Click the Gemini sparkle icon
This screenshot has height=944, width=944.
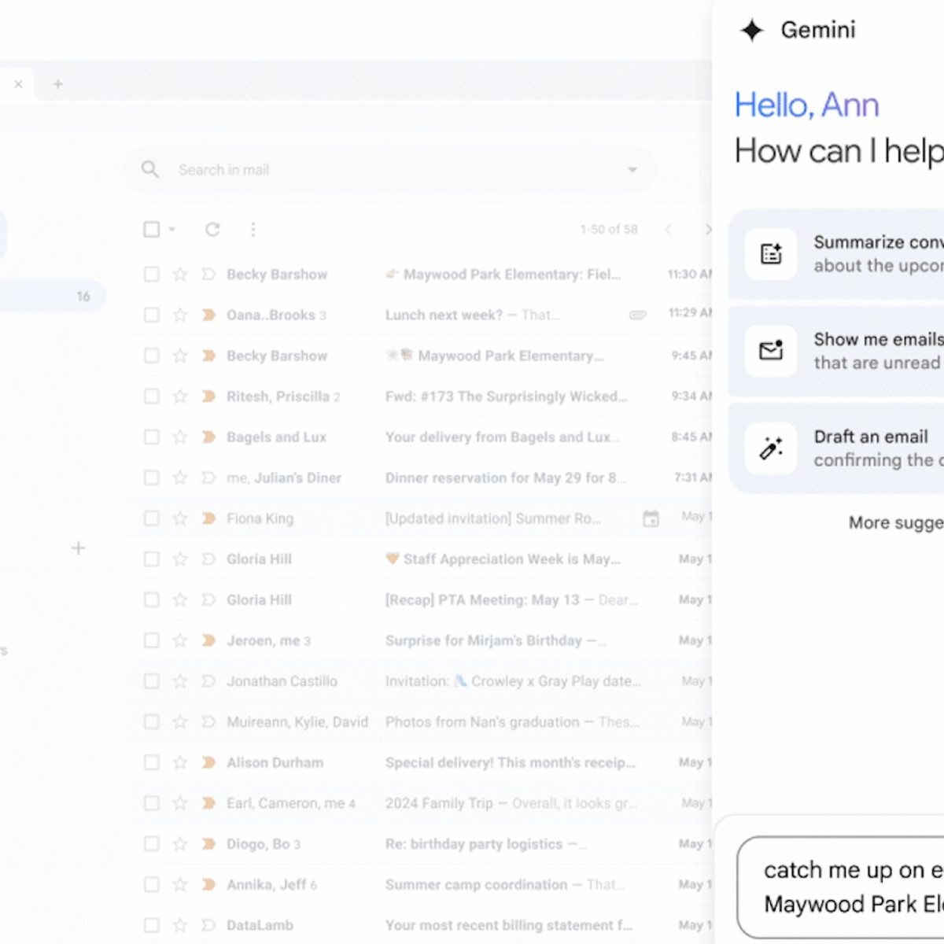[x=752, y=31]
